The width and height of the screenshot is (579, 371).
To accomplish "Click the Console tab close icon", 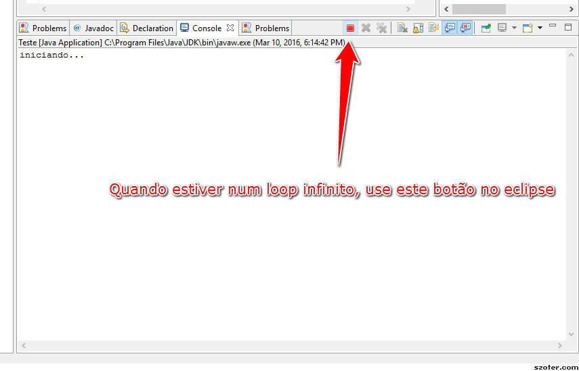I will click(x=230, y=28).
